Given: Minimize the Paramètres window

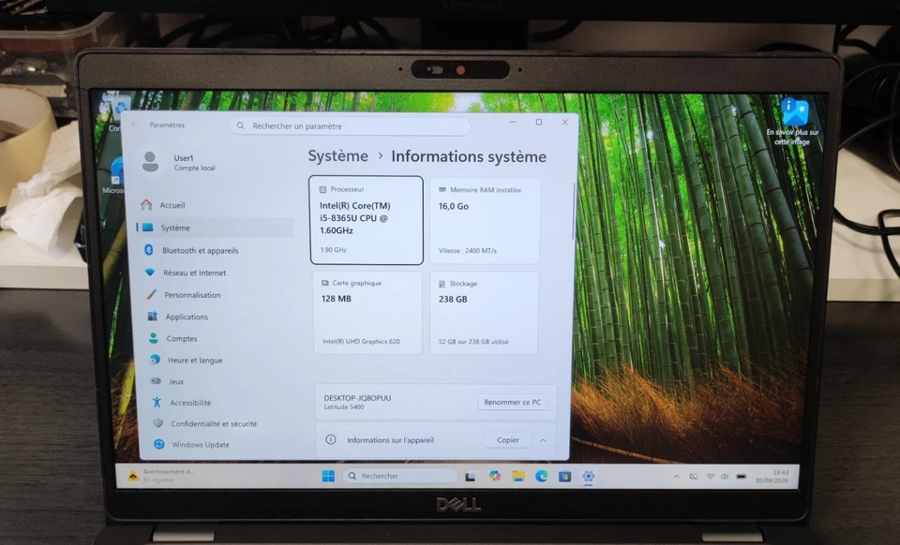Looking at the screenshot, I should (x=513, y=122).
